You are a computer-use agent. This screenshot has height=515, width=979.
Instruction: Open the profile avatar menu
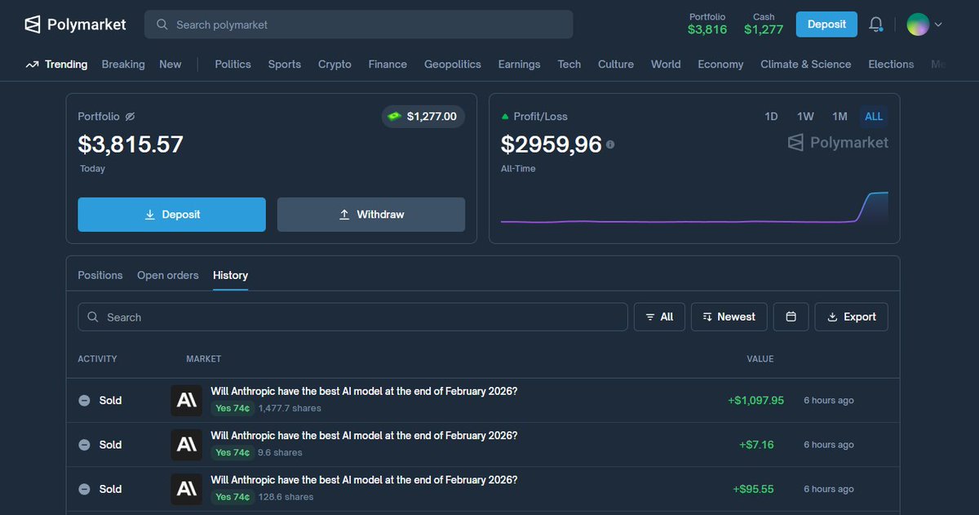click(x=918, y=24)
